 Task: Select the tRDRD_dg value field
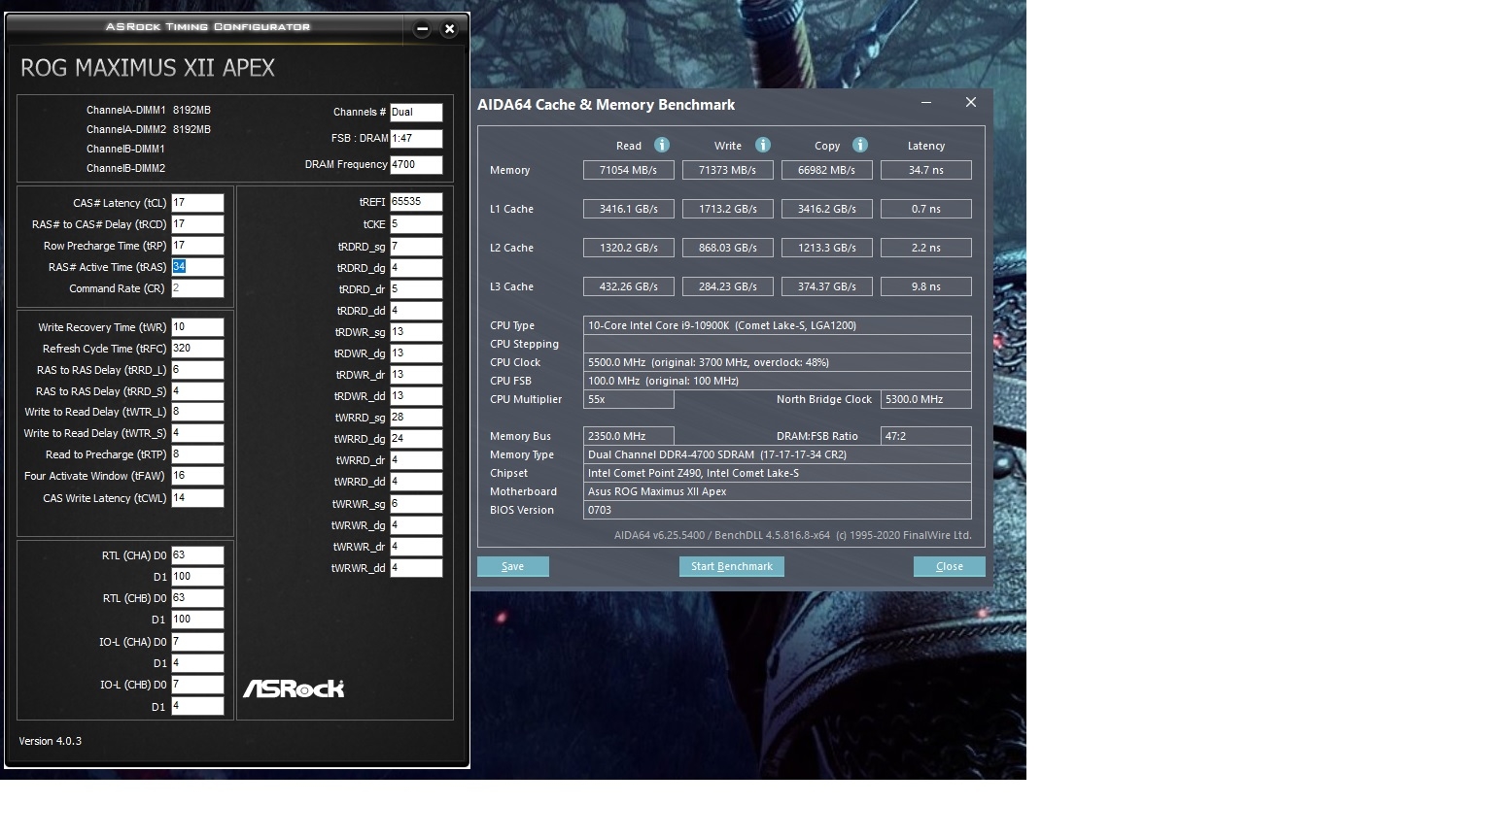(x=416, y=268)
